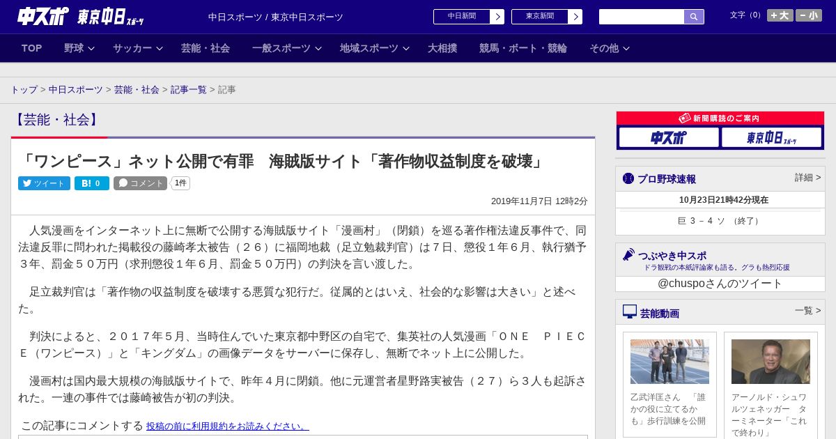Click the megaphone icon beside つぶやき中スポ

tap(628, 255)
